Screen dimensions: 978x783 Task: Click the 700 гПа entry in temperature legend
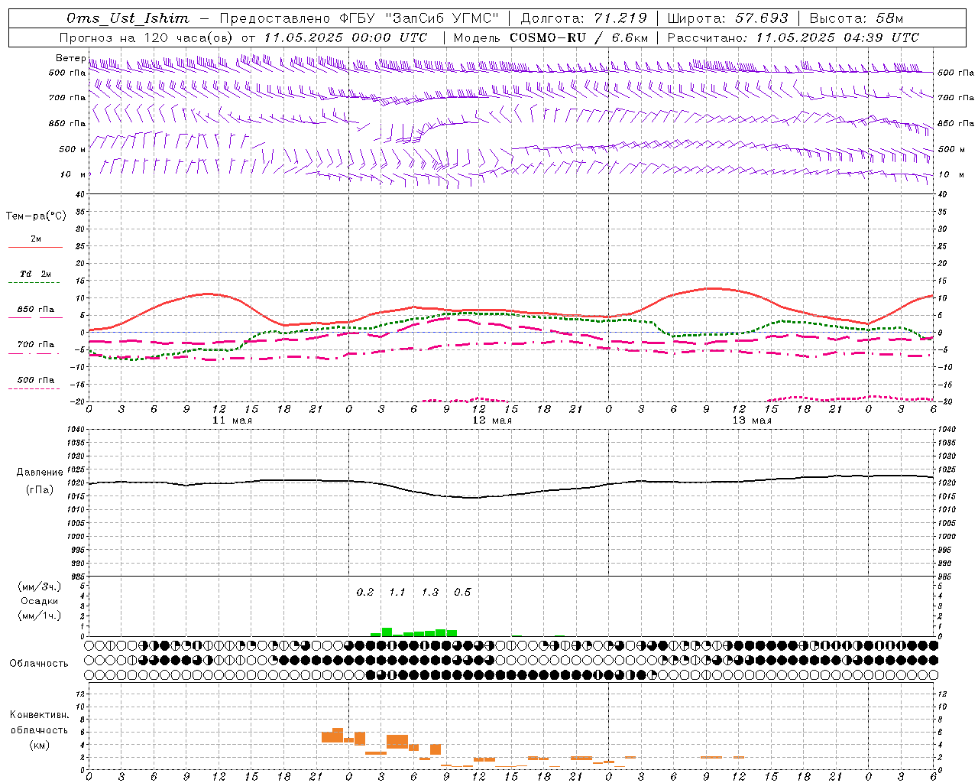(35, 345)
